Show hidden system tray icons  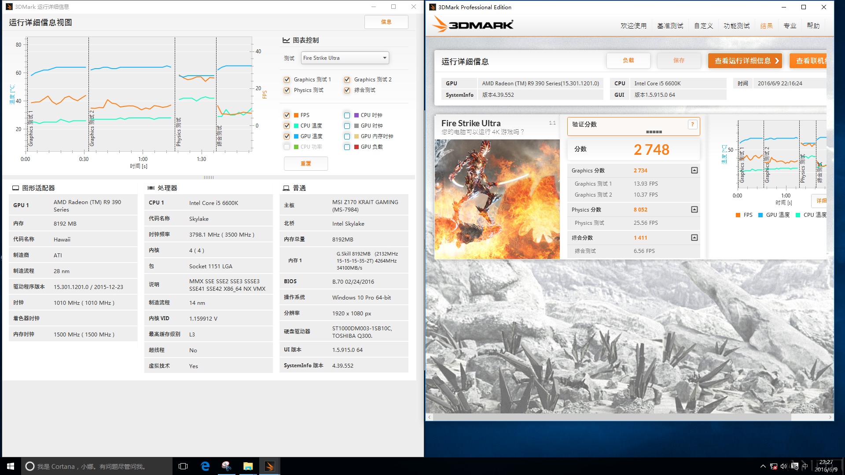[763, 466]
